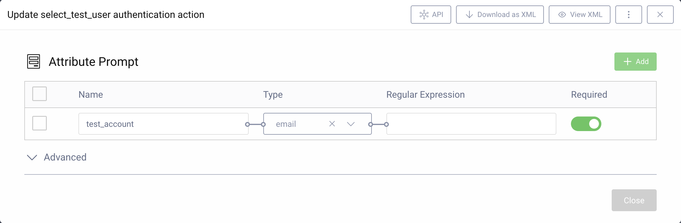Click the left connector node beside test_account field
The width and height of the screenshot is (681, 223).
[x=247, y=124]
